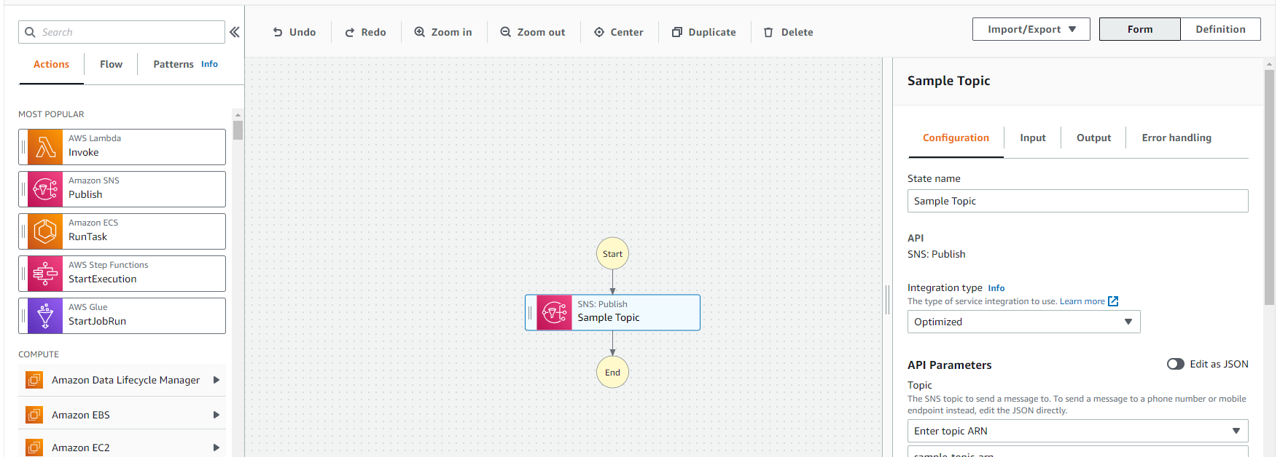1280x457 pixels.
Task: Click the Delete trash icon in toolbar
Action: point(768,32)
